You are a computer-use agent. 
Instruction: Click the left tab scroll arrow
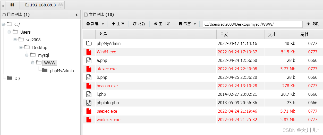[3, 5]
